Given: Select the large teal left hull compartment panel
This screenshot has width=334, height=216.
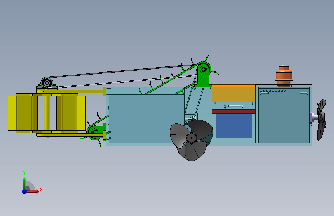Looking at the screenshot, I should (146, 119).
